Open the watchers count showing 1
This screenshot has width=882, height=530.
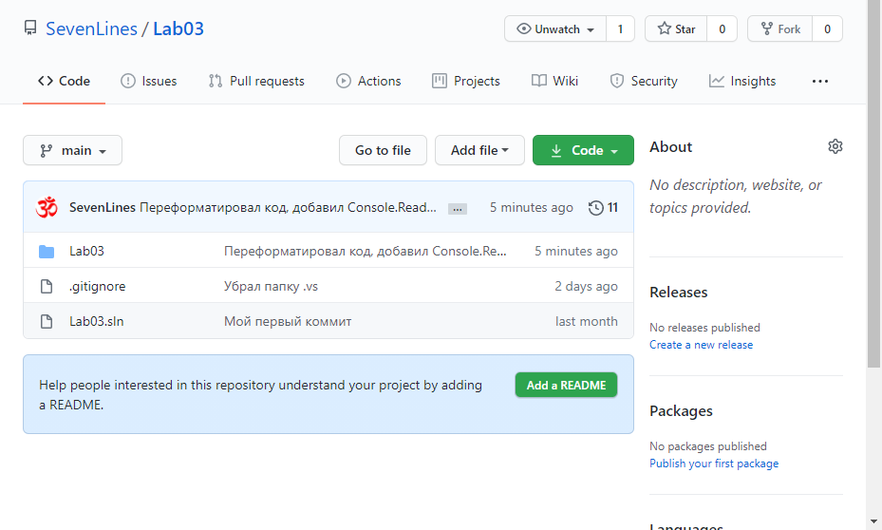620,28
